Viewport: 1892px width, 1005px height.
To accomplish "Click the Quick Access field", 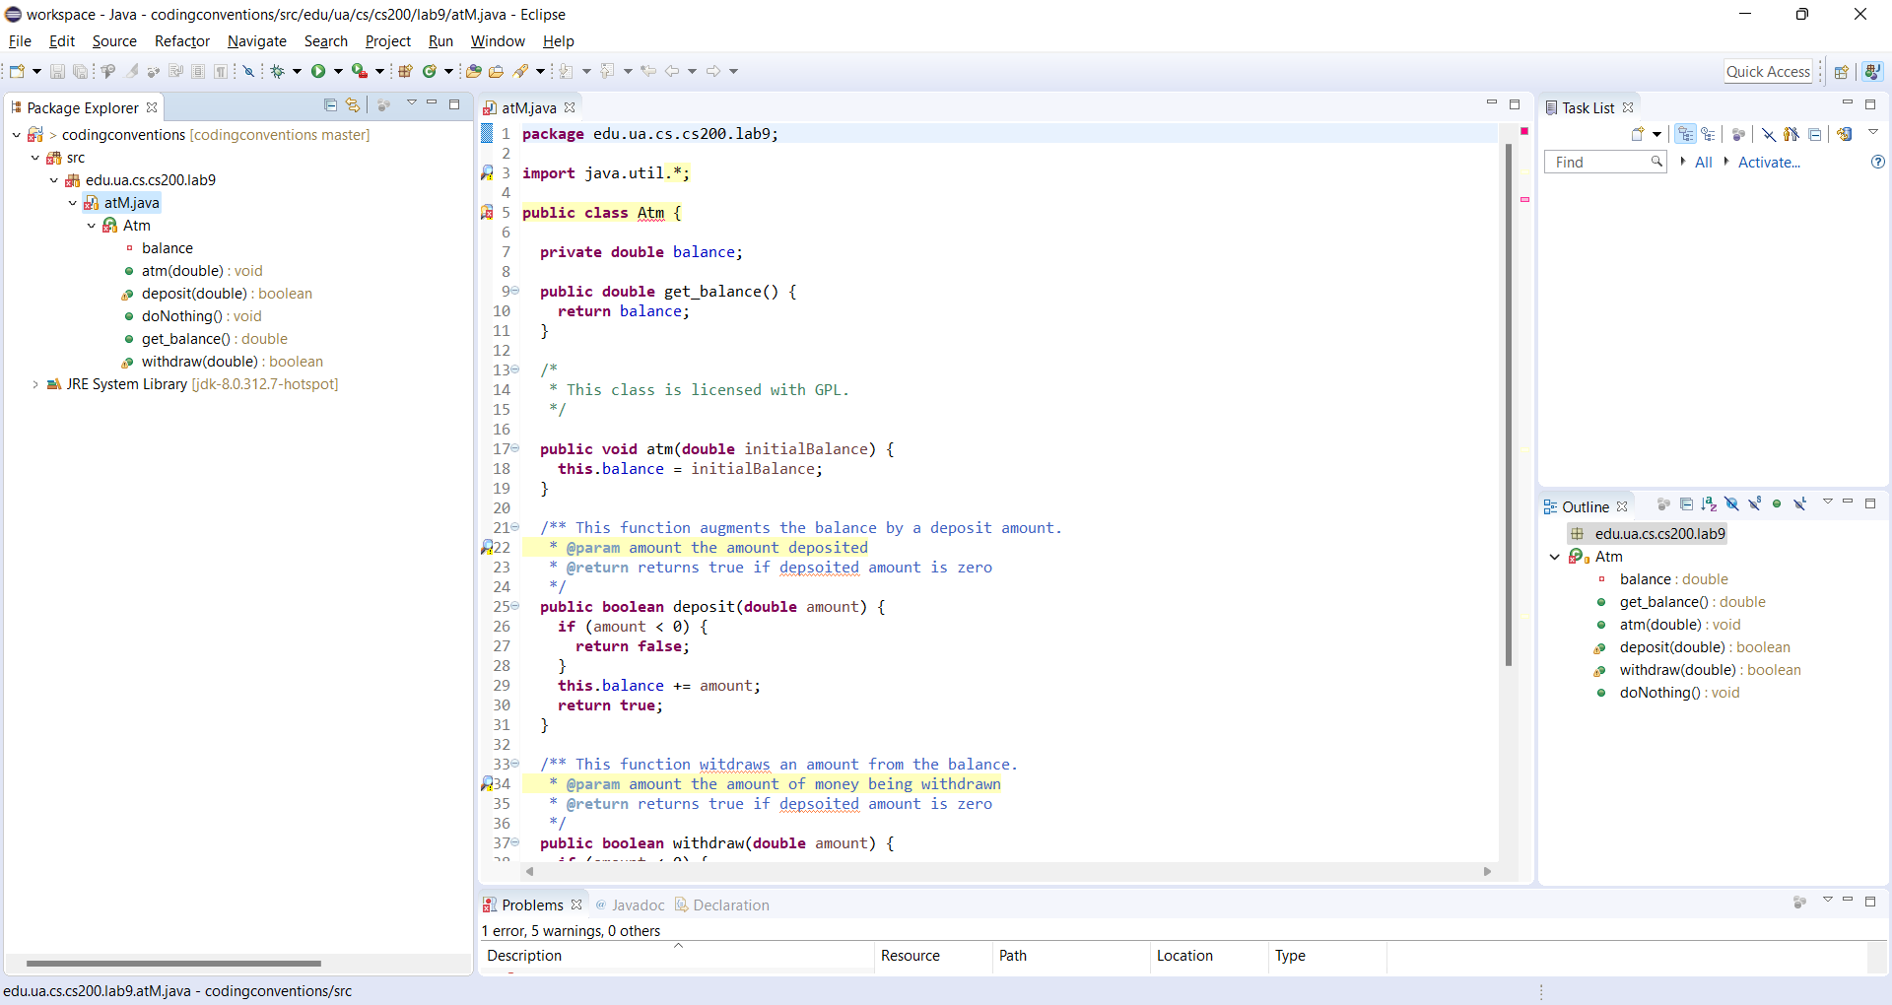I will pos(1768,71).
